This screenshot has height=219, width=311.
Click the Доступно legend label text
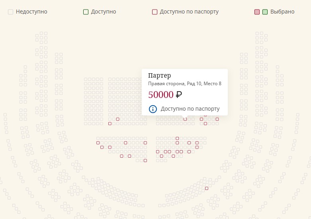(104, 12)
